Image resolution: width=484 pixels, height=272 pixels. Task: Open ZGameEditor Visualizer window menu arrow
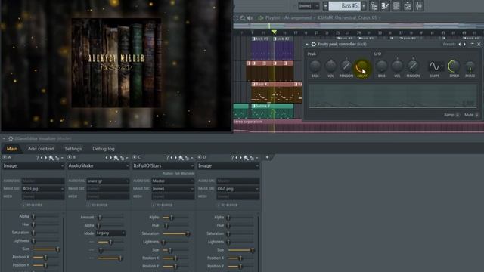(x=4, y=138)
